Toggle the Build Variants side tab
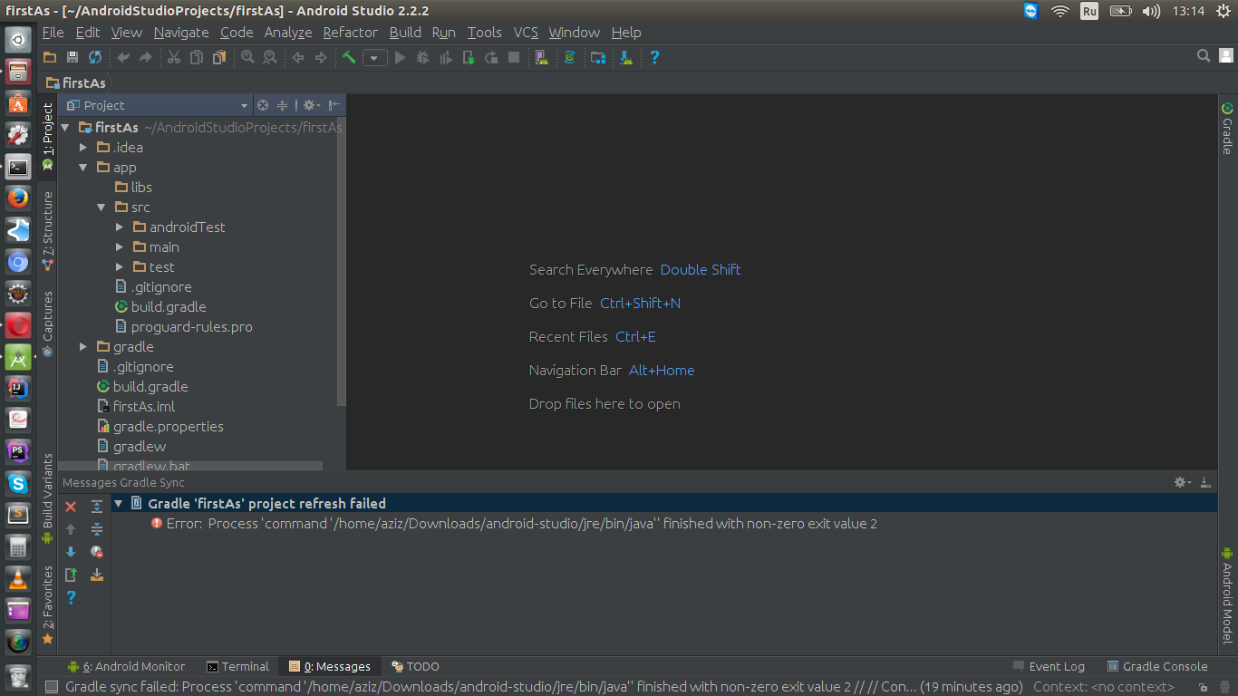This screenshot has width=1238, height=696. (47, 498)
